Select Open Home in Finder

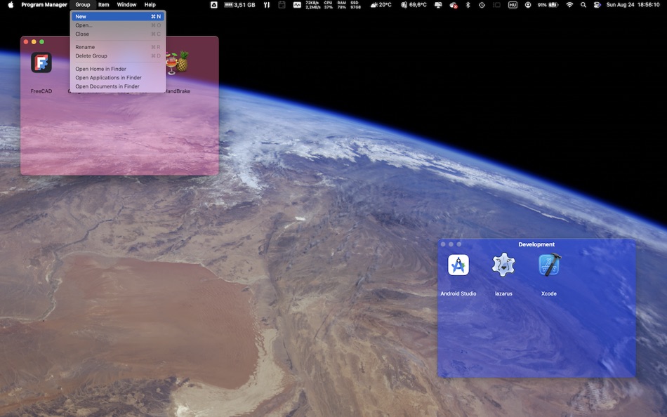click(118, 69)
